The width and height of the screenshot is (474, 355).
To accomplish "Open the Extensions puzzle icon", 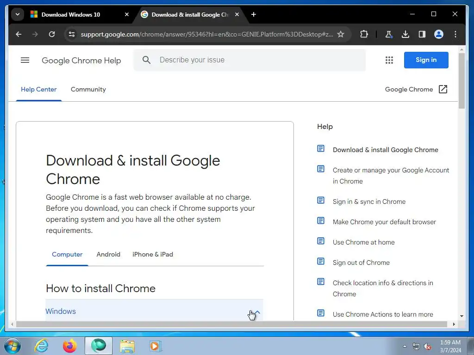I will point(364,34).
